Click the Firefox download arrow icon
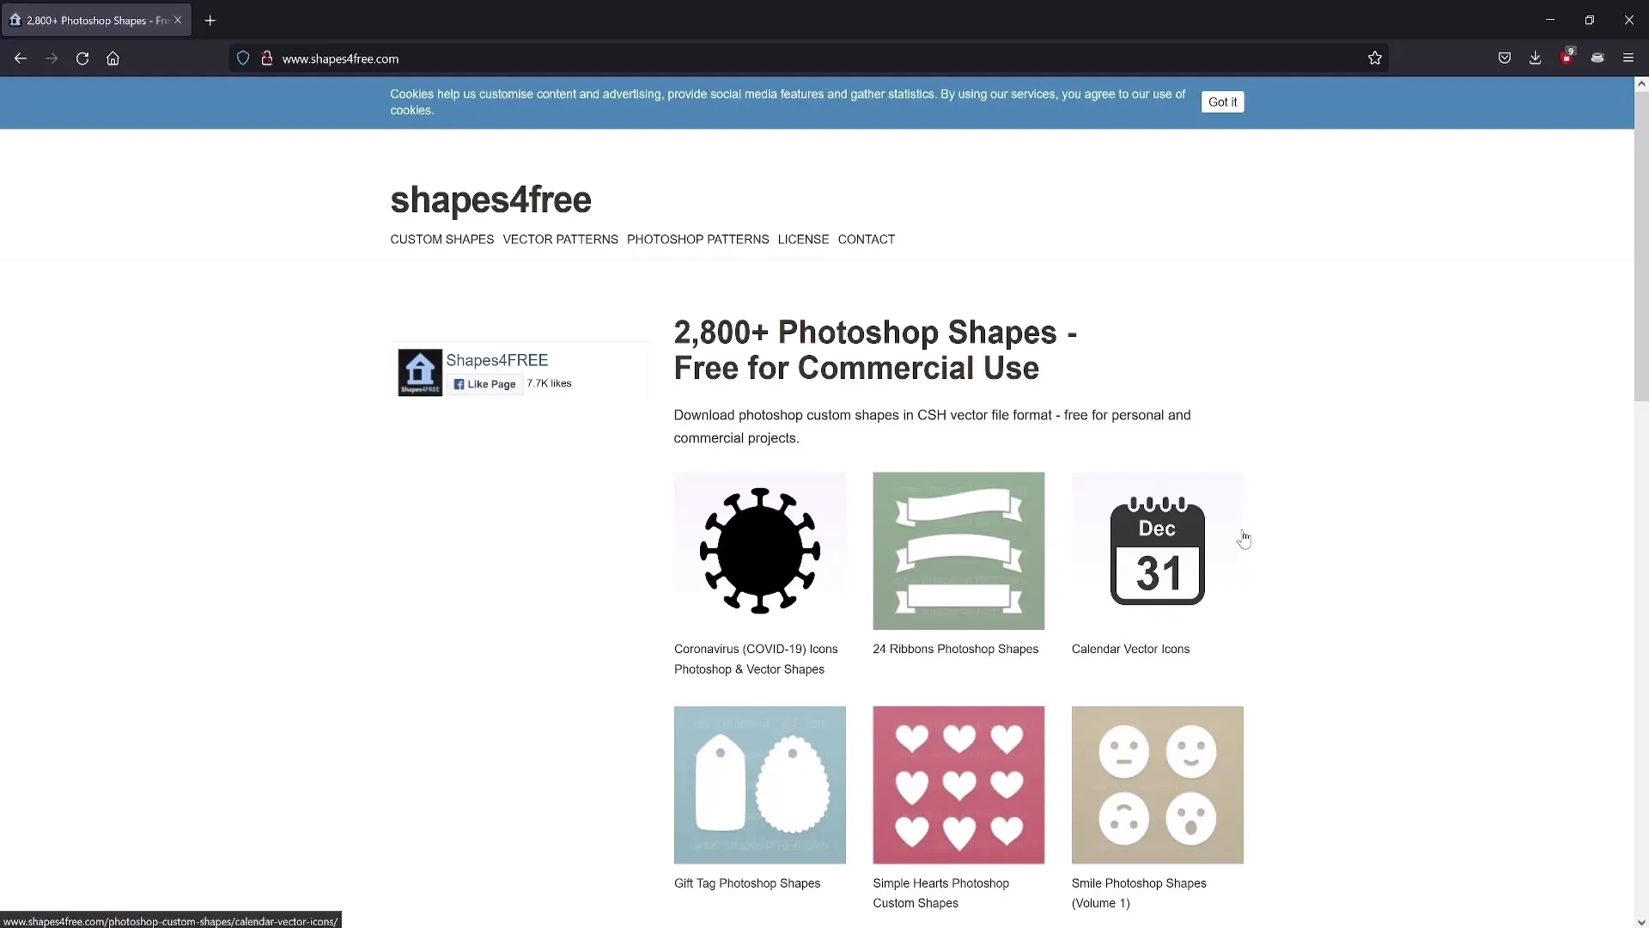1649x928 pixels. coord(1536,58)
